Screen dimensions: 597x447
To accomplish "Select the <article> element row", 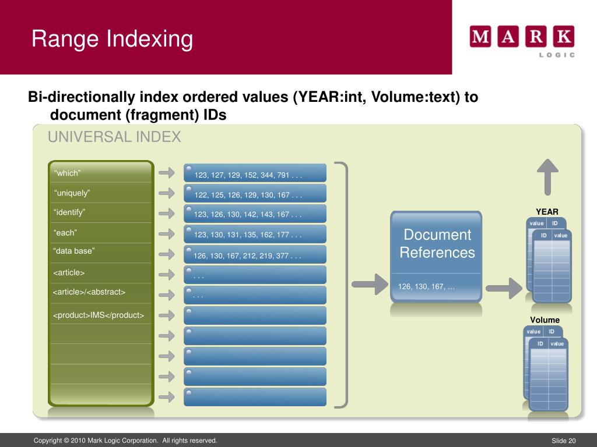I will click(101, 273).
